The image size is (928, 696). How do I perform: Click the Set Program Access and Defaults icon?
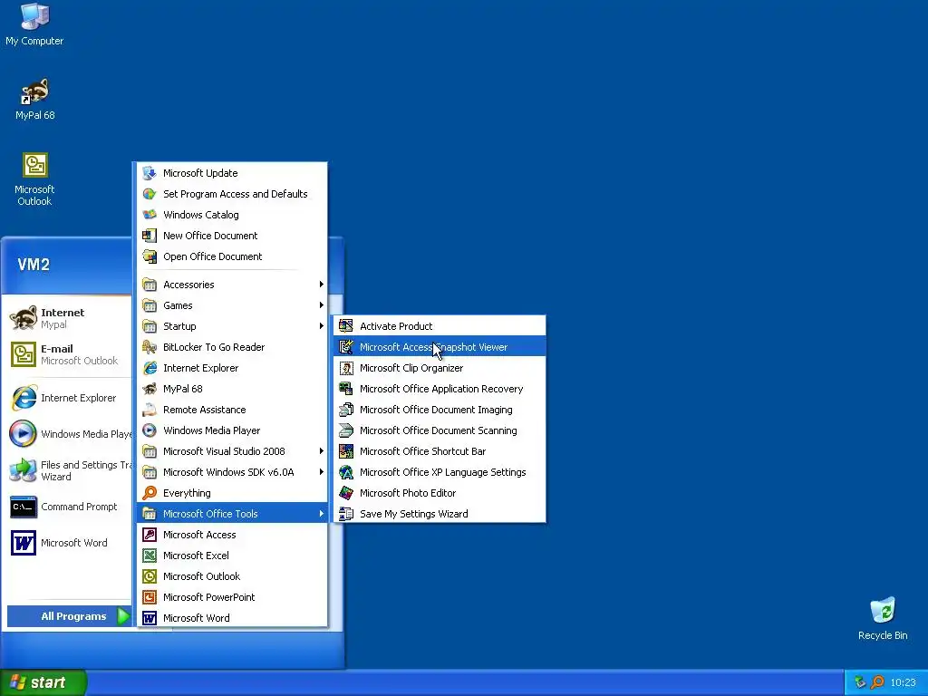[150, 194]
